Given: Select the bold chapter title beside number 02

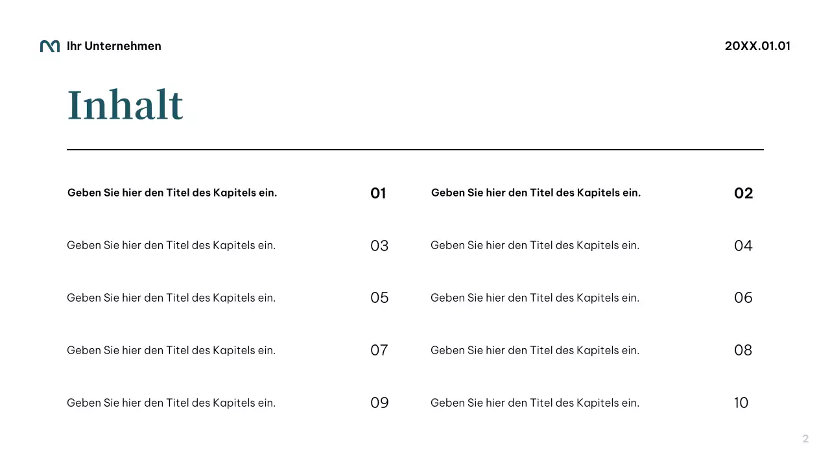Looking at the screenshot, I should tap(536, 193).
